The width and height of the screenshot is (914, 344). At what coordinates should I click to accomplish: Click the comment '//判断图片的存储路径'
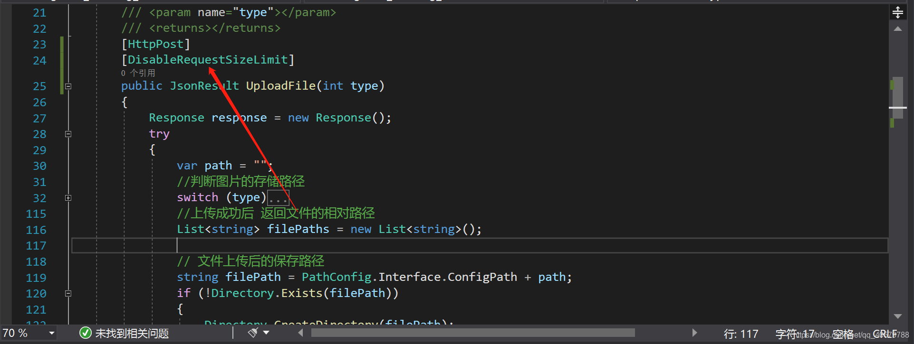click(x=241, y=181)
